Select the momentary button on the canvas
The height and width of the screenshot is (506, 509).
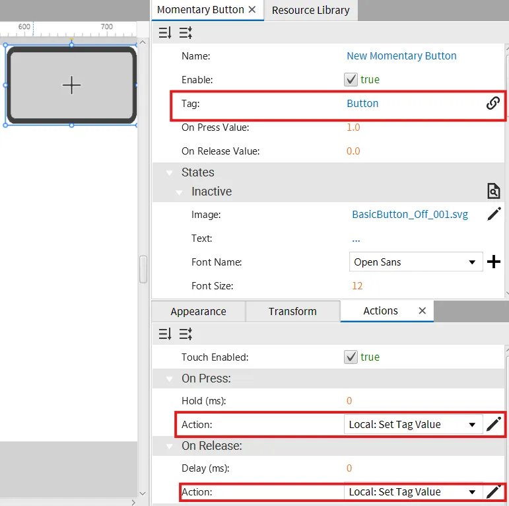71,85
